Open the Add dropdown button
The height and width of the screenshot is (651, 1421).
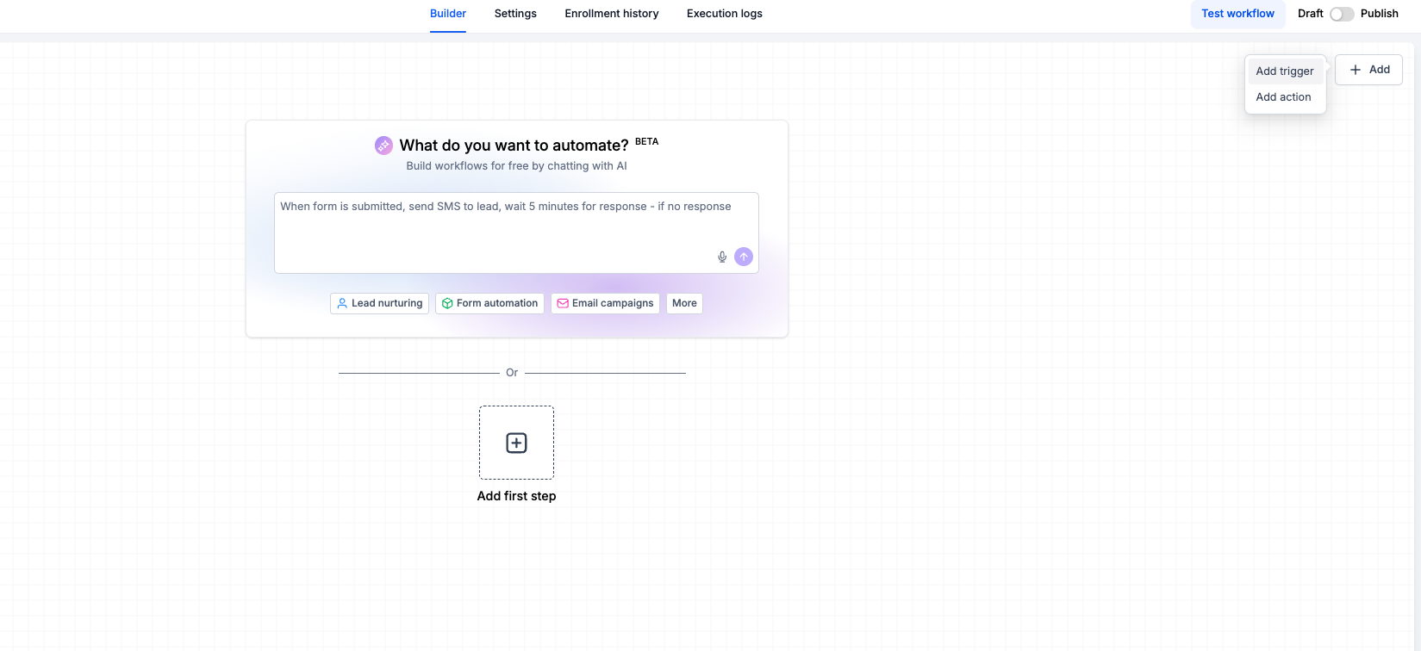pyautogui.click(x=1368, y=70)
